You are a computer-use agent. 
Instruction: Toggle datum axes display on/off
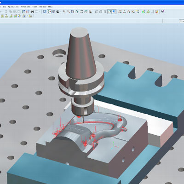coord(124,11)
